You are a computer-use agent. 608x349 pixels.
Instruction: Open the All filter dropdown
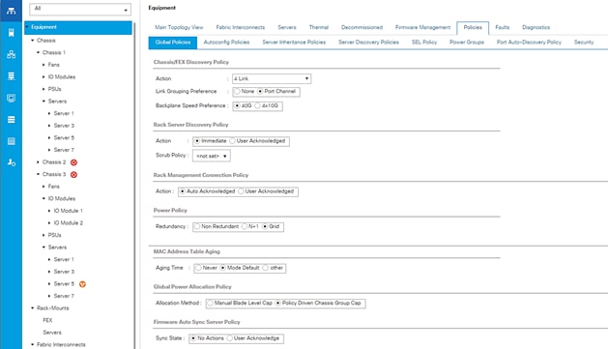tap(80, 9)
